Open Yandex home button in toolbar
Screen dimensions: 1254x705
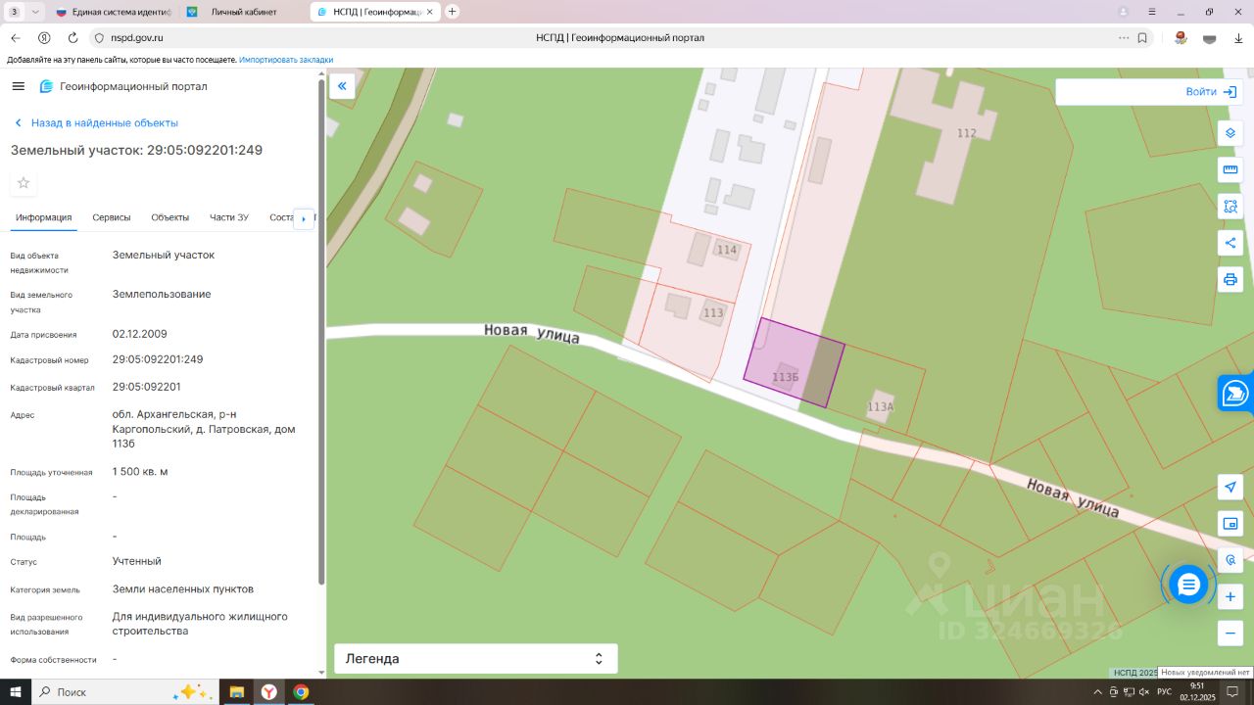tap(44, 37)
